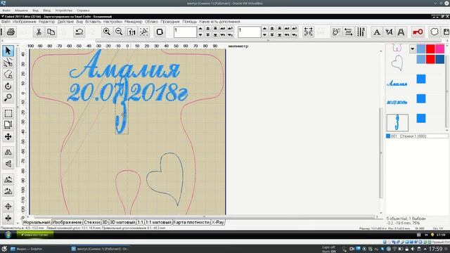Click the VirtualBox window taskbar entry
Viewport: 450px width, 253px height.
[x=100, y=249]
